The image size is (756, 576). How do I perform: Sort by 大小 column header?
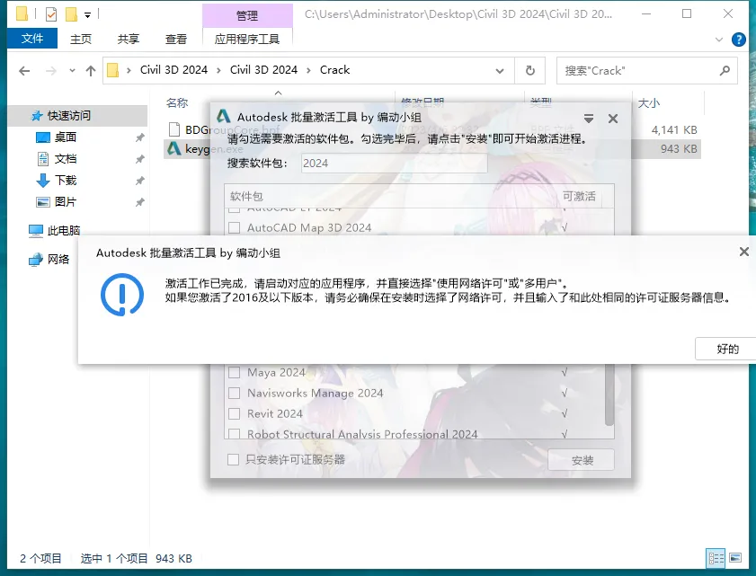[x=648, y=103]
